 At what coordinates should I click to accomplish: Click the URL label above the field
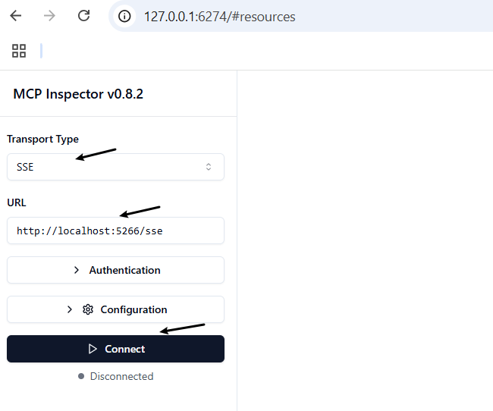click(x=17, y=202)
